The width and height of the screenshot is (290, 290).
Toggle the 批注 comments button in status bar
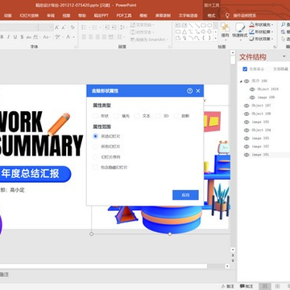click(246, 286)
